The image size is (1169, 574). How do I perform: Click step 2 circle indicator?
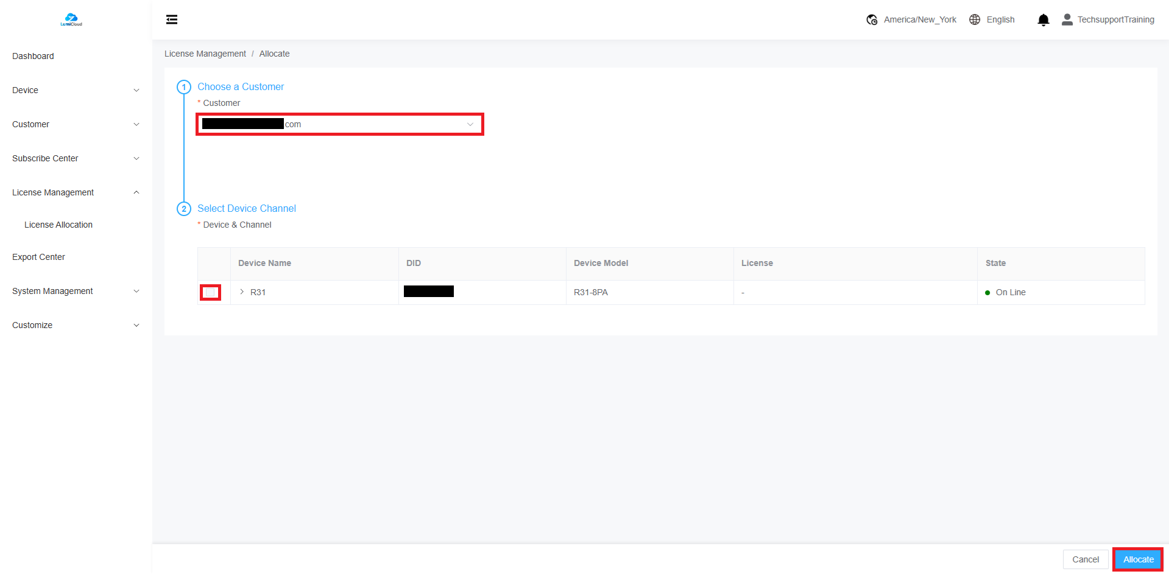pyautogui.click(x=184, y=209)
